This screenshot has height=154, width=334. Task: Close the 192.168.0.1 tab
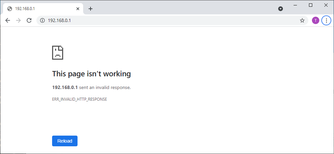click(x=79, y=9)
